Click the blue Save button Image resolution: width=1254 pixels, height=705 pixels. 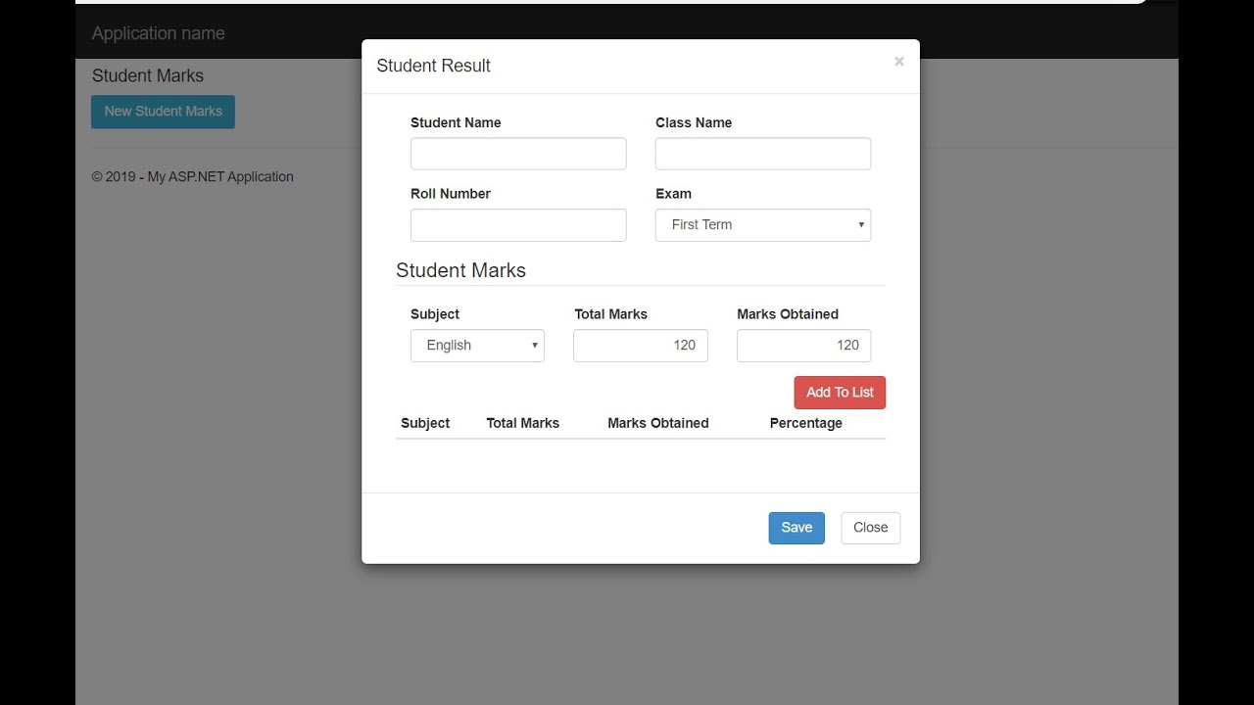[x=796, y=528]
